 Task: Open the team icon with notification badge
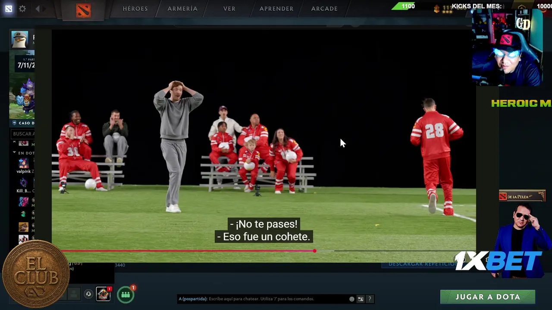point(103,294)
